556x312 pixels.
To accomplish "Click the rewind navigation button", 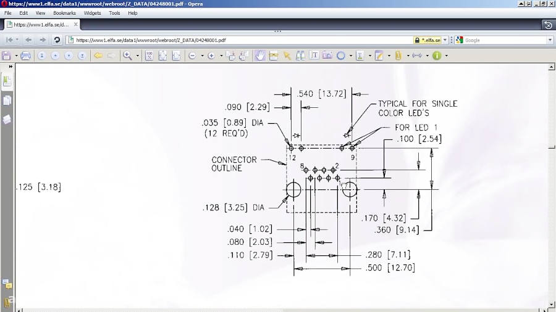I will [x=10, y=40].
